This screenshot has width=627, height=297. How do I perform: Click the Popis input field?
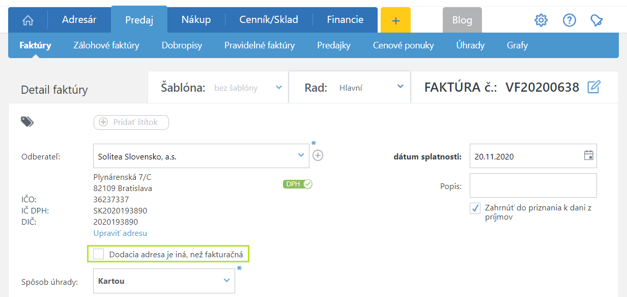(533, 185)
